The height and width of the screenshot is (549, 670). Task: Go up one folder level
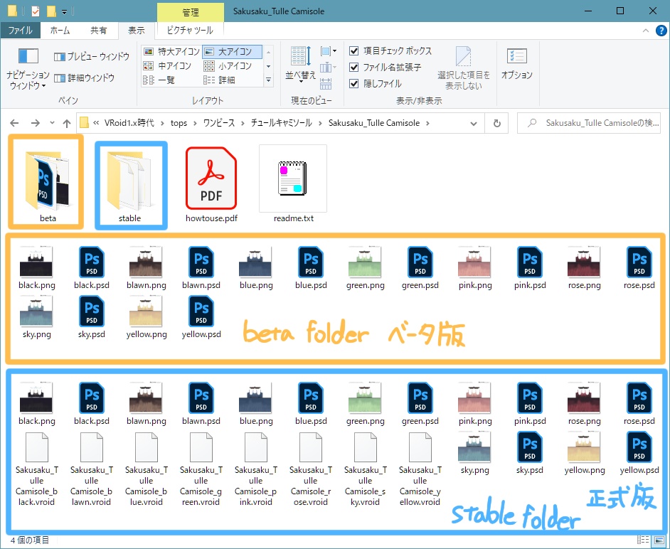(x=66, y=124)
